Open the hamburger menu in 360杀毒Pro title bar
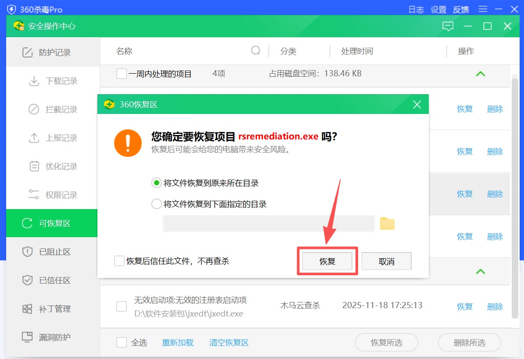 483,9
